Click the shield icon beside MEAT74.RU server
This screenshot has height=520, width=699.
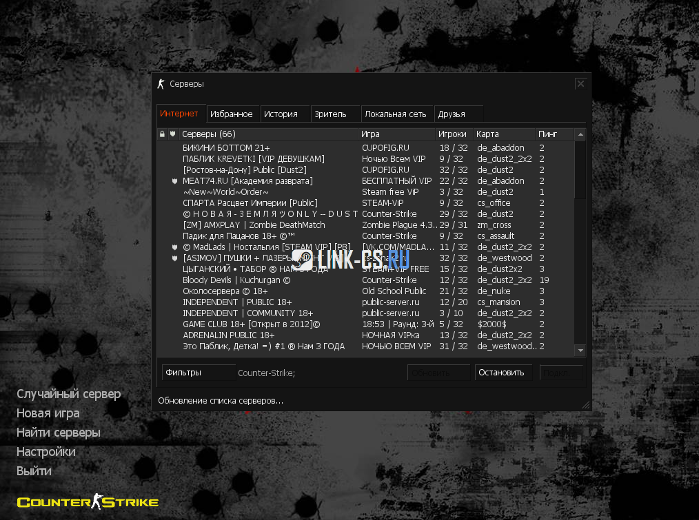click(x=175, y=181)
